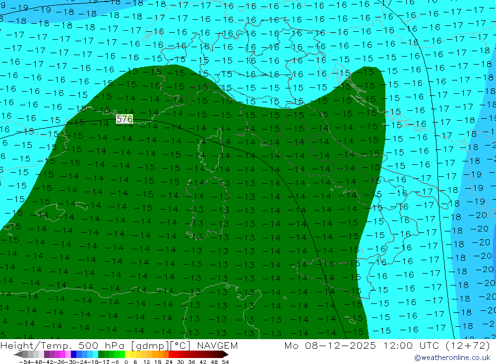This screenshot has height=364, width=496.
Task: Click the bright red legend swatch at 24
Action: click(x=171, y=354)
